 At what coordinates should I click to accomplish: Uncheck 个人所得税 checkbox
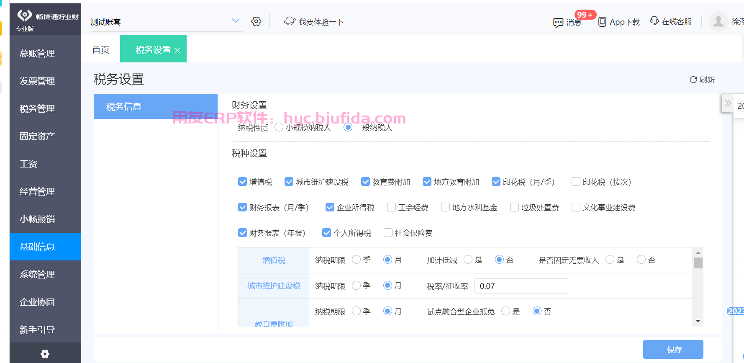click(x=326, y=233)
